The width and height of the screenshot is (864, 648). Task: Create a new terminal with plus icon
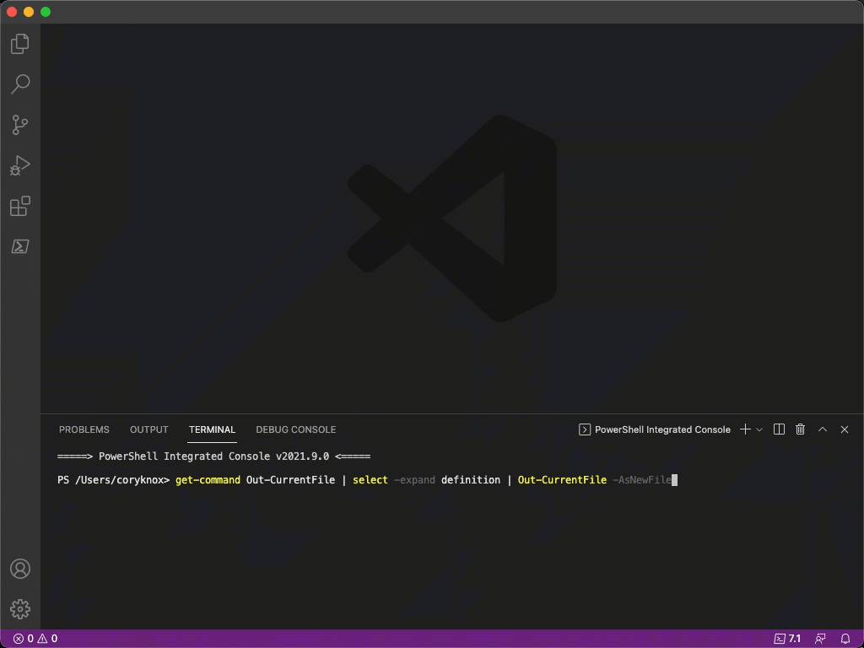[x=745, y=429]
